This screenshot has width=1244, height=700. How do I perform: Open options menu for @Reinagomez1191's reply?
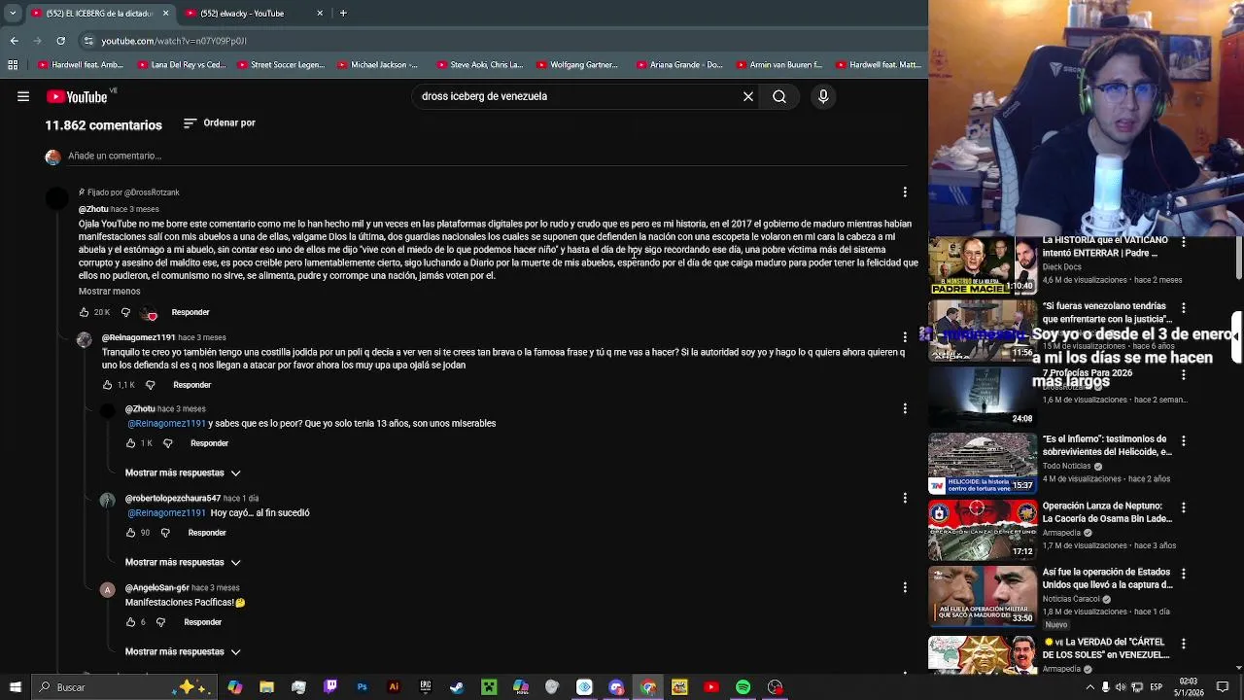coord(905,337)
